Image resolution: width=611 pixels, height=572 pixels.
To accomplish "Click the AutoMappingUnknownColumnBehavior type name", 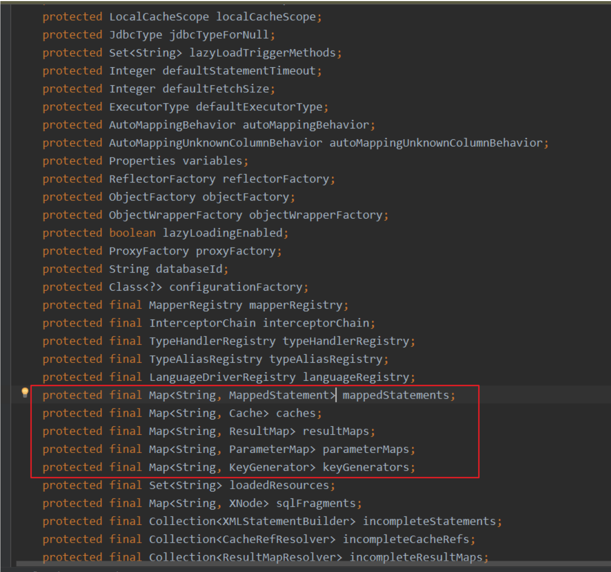I will click(216, 143).
